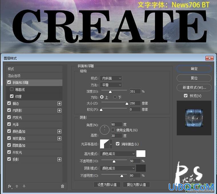The width and height of the screenshot is (217, 194).
Task: Toggle the Color Overlay (颜色叠加) checkbox
Action: [x=9, y=131]
